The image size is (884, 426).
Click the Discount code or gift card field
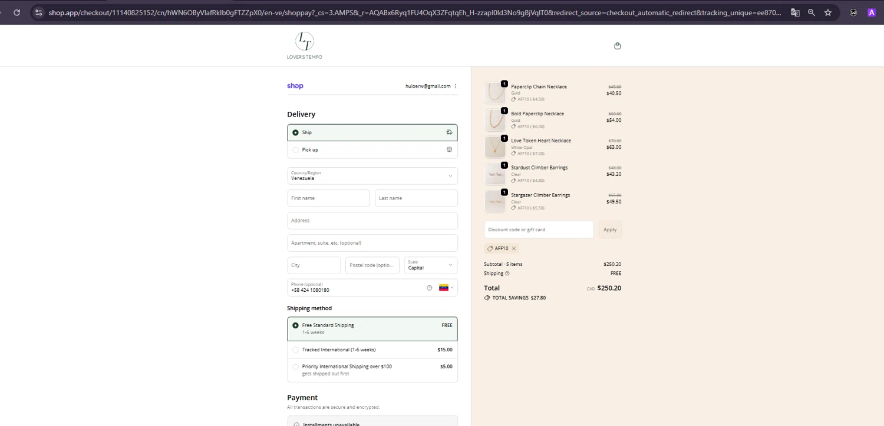(539, 229)
